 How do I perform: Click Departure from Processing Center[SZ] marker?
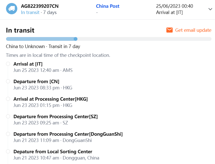(x=8, y=116)
